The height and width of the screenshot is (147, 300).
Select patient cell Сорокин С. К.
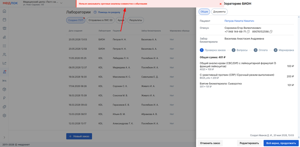[120, 86]
